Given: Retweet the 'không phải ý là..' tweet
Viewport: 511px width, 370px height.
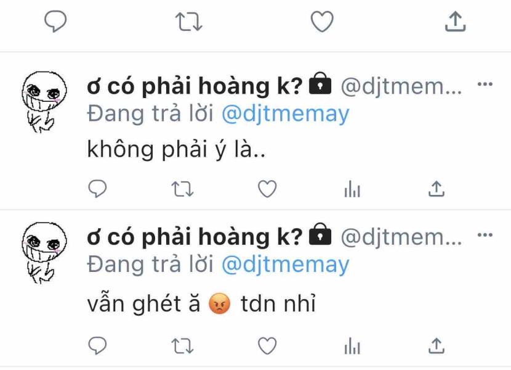Looking at the screenshot, I should coord(182,189).
